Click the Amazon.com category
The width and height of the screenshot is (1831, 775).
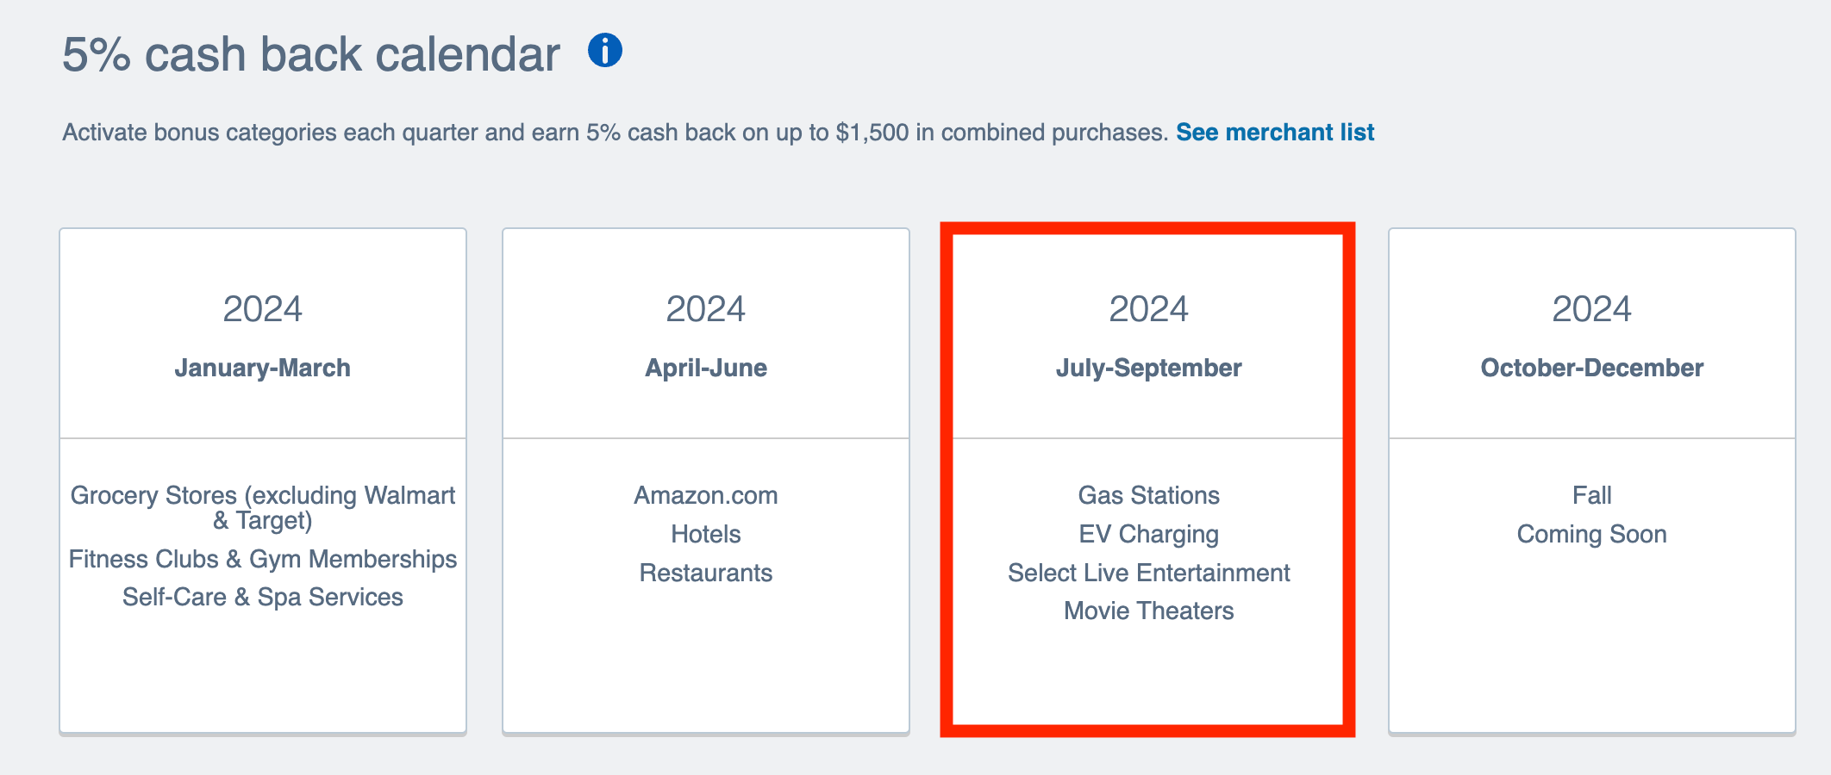705,495
